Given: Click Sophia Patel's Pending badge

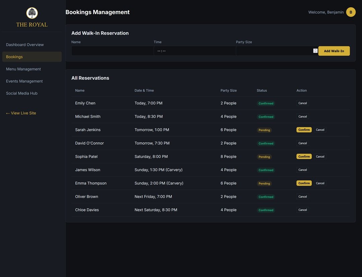Looking at the screenshot, I should 264,157.
